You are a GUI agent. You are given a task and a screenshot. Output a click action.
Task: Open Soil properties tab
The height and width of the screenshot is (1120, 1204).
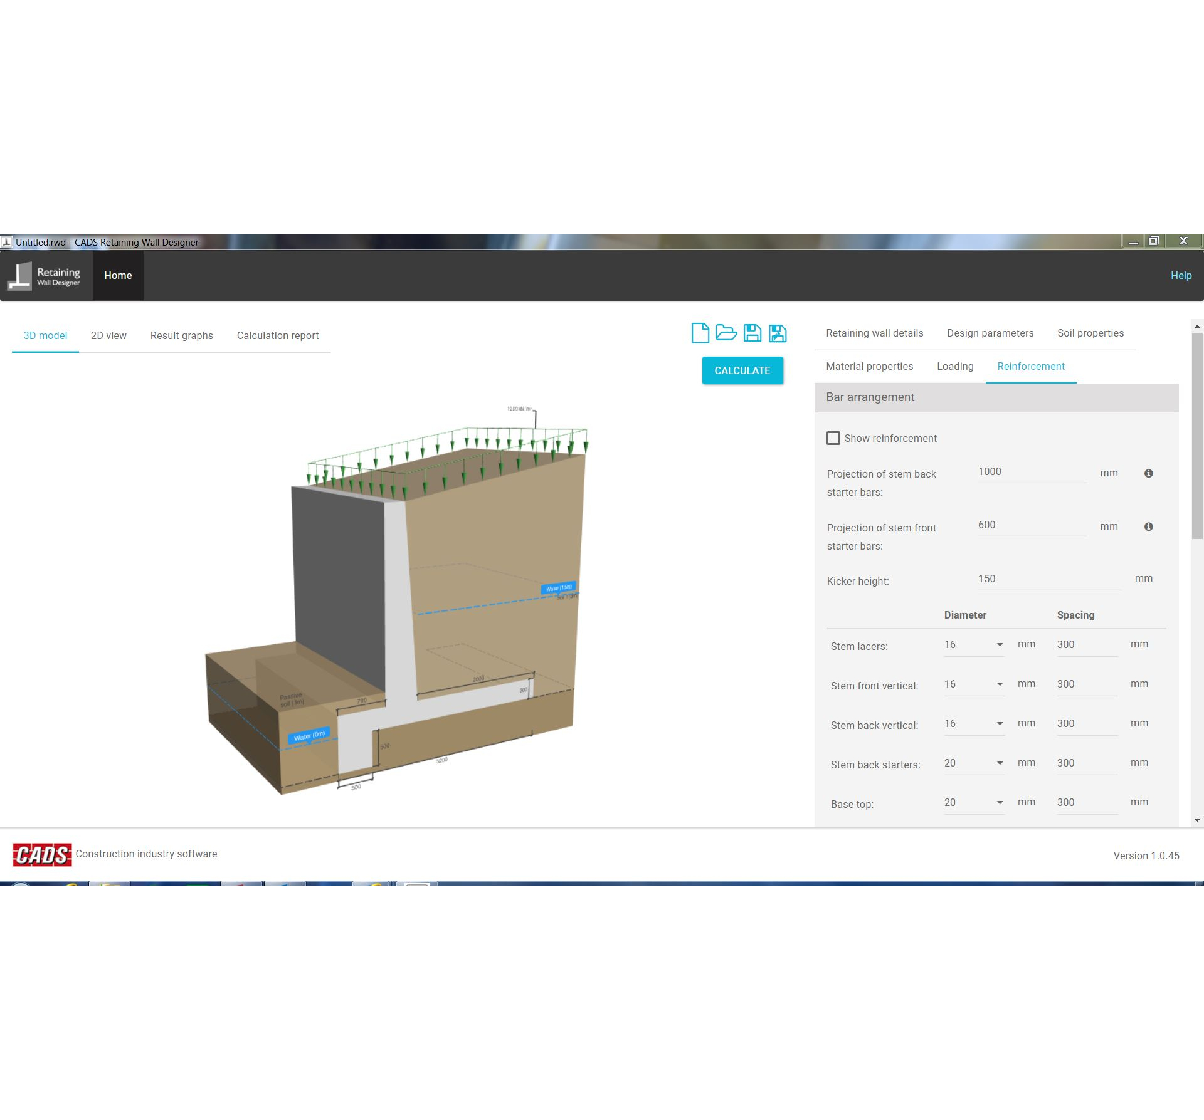[1090, 333]
